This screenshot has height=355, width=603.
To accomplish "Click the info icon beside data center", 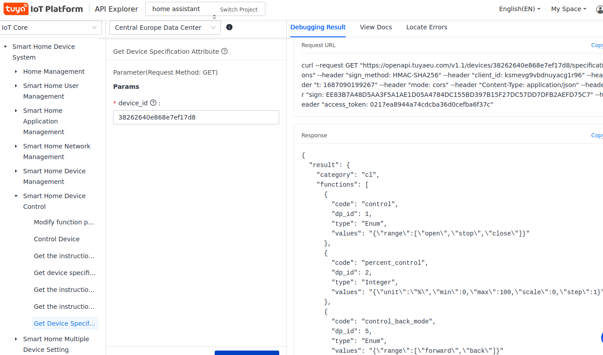I will 229,27.
